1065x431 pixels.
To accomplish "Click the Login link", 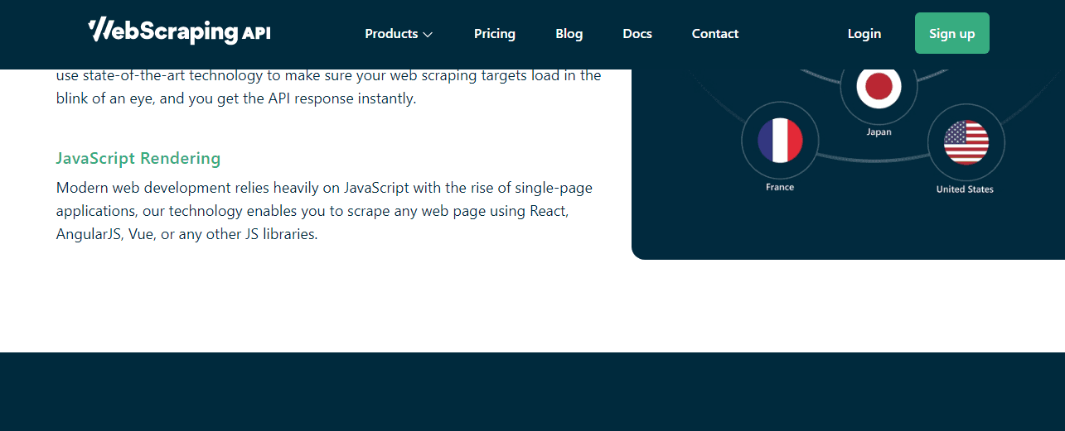I will [x=864, y=34].
